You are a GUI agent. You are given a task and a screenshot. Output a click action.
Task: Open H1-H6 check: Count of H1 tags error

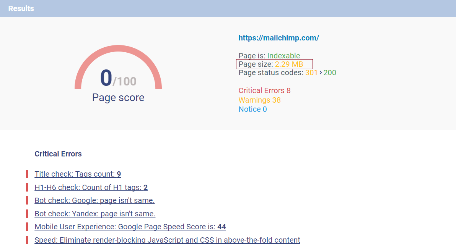pyautogui.click(x=91, y=187)
